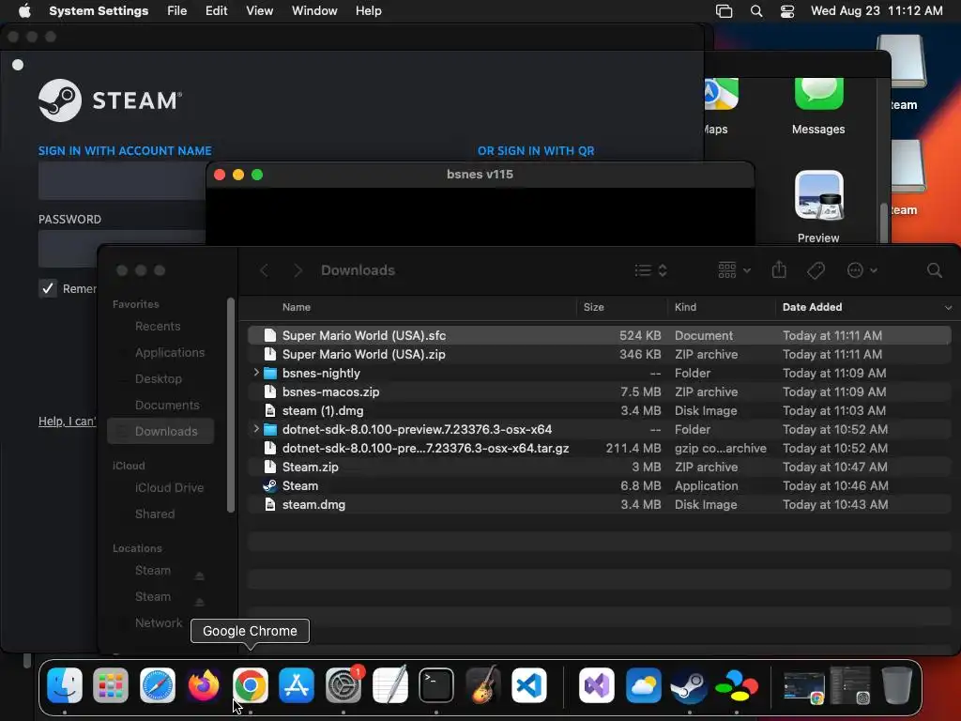Open Finder More actions ellipsis dropdown
Screen dimensions: 961x721
click(862, 270)
